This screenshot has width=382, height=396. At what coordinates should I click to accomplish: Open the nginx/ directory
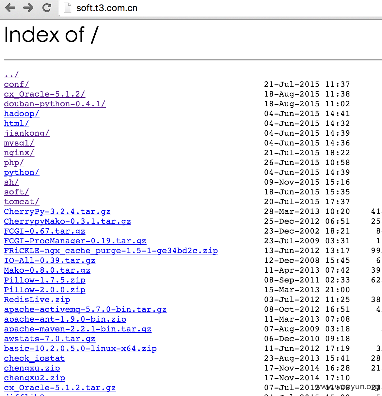19,153
